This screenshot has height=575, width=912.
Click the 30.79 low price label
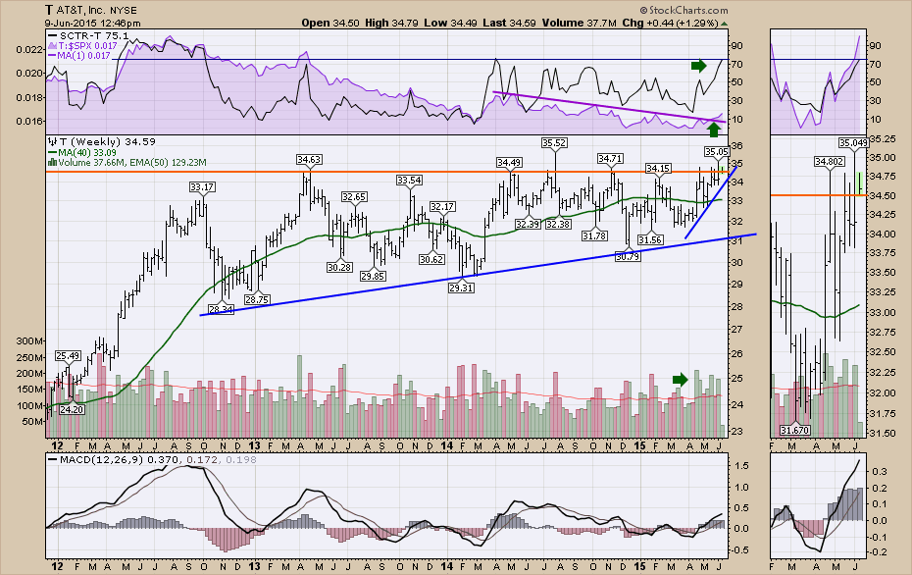coord(628,255)
